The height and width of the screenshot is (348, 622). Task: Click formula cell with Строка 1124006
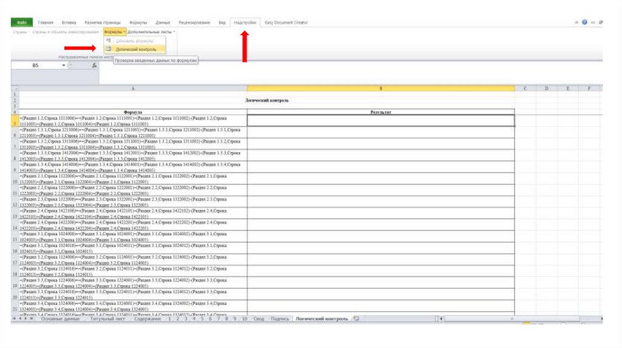point(133,259)
